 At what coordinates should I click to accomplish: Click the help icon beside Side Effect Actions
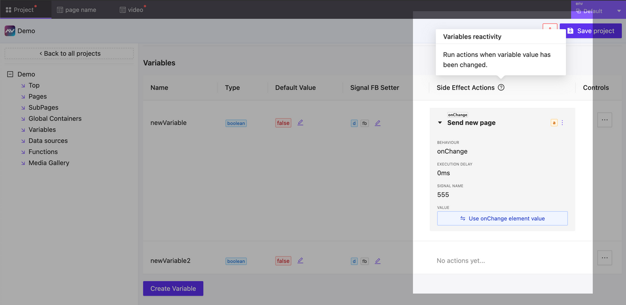coord(501,88)
